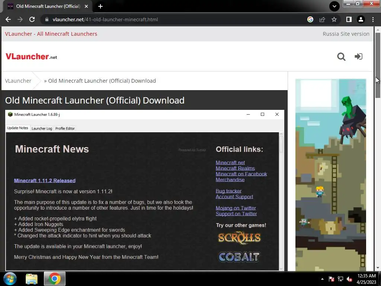Click the "Old Minecraft Launcher (Official) Download" page heading

(95, 100)
